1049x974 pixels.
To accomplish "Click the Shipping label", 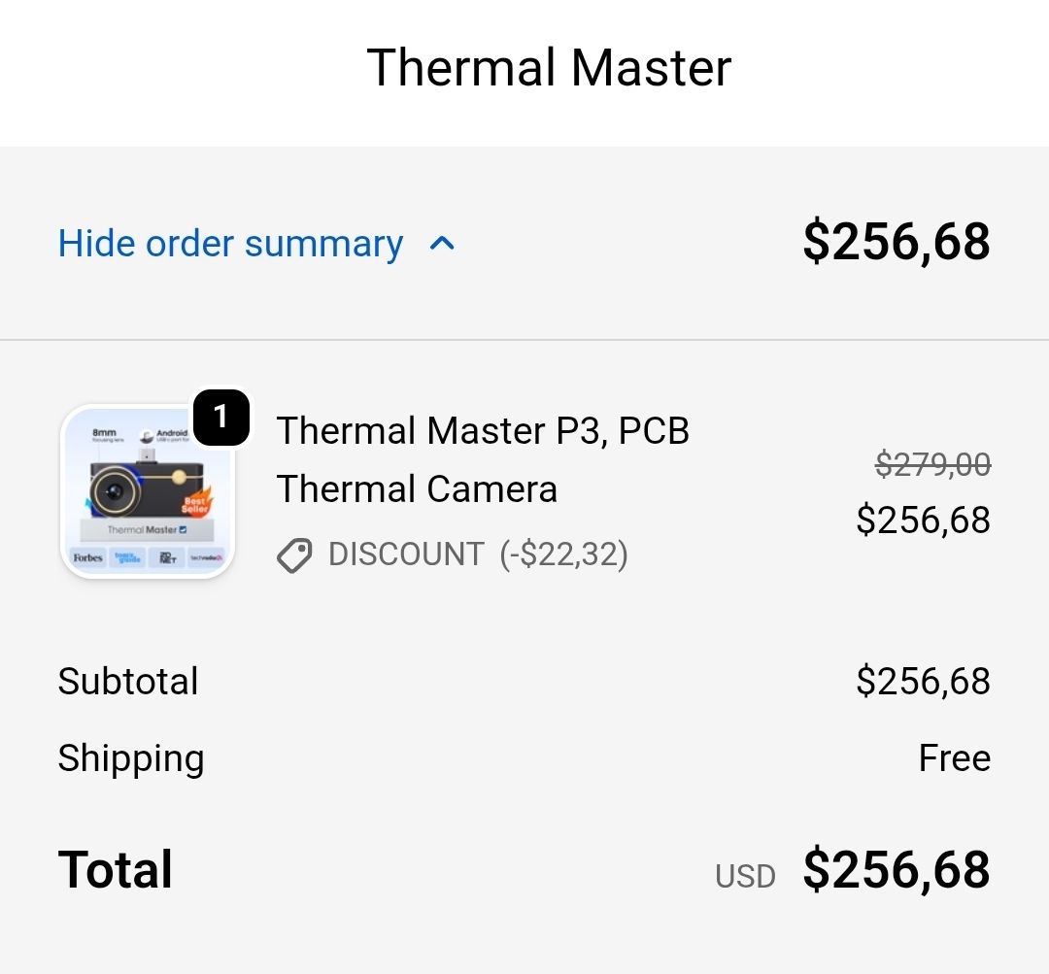I will click(131, 758).
